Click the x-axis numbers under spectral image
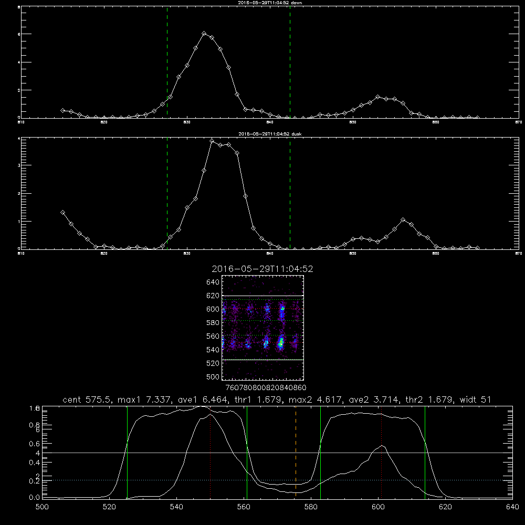This screenshot has width=525, height=525. 266,388
